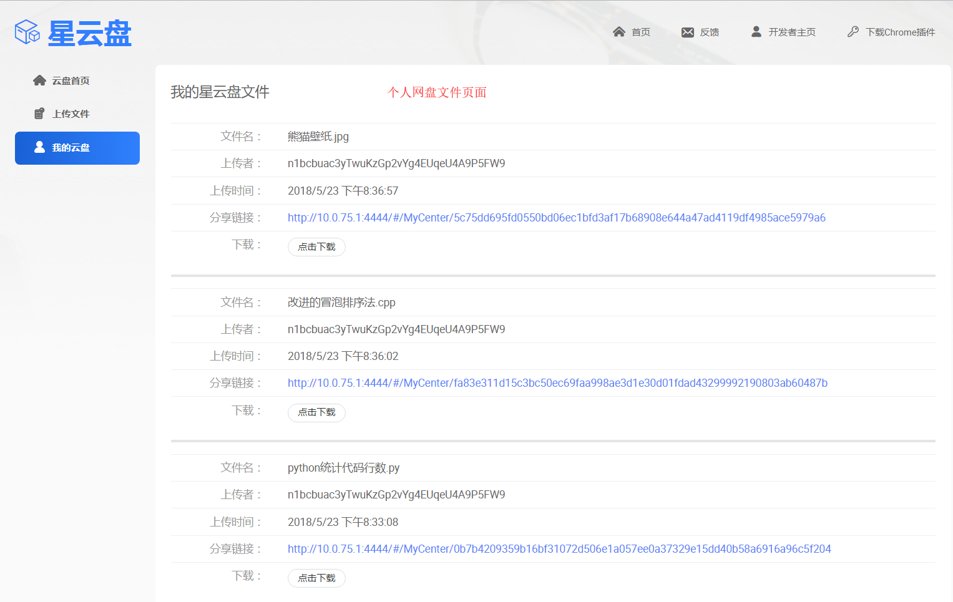Go to 开发者主页 link

tap(792, 32)
